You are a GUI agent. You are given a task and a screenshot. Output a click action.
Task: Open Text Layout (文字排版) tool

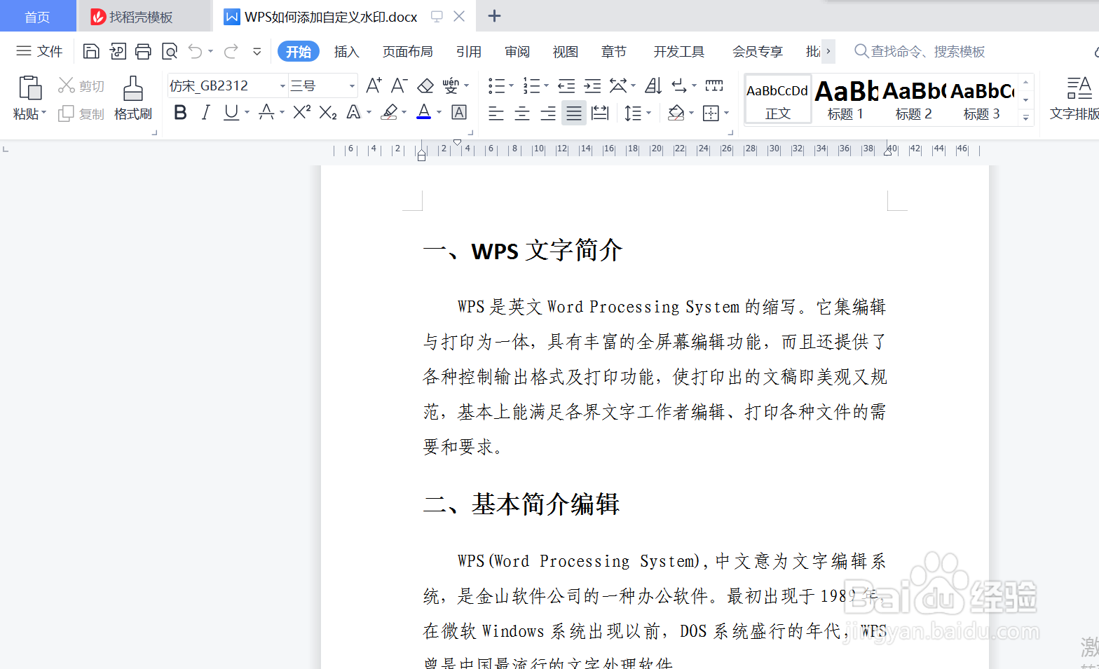[x=1074, y=98]
